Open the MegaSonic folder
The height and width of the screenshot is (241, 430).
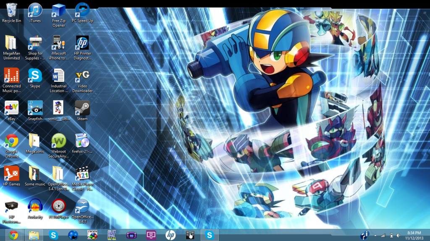tap(35, 143)
